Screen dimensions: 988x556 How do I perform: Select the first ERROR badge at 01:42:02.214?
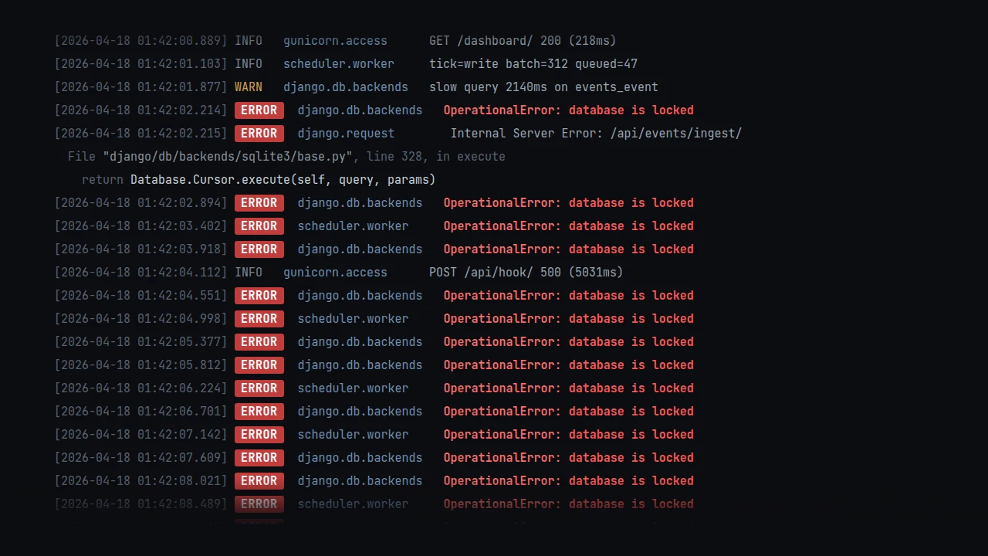coord(259,110)
